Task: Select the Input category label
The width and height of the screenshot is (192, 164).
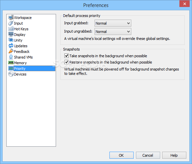Action: [18, 23]
